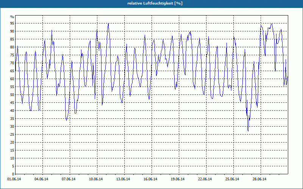This screenshot has width=303, height=189.
Task: Click the x-axis date label 28.06.14
Action: 259,179
